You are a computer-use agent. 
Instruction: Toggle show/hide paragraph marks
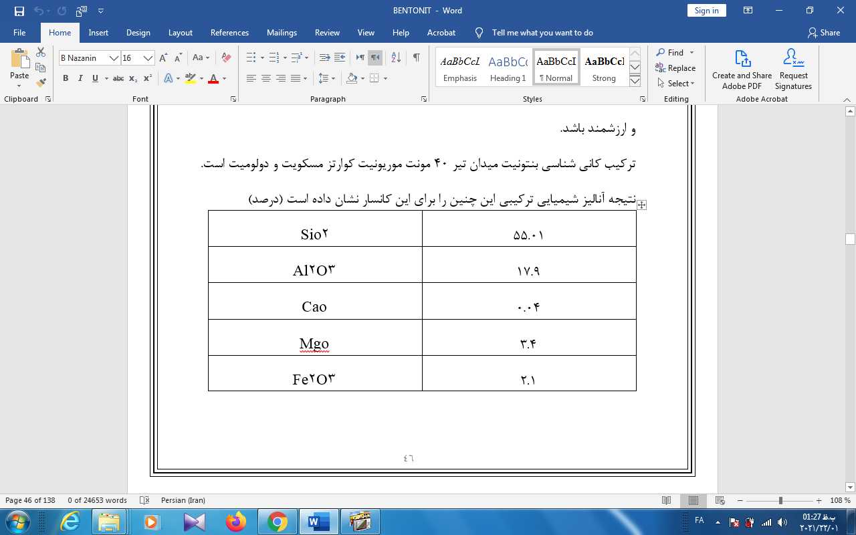coord(416,58)
